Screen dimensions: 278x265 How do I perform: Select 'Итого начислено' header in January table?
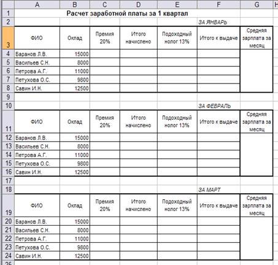point(139,38)
